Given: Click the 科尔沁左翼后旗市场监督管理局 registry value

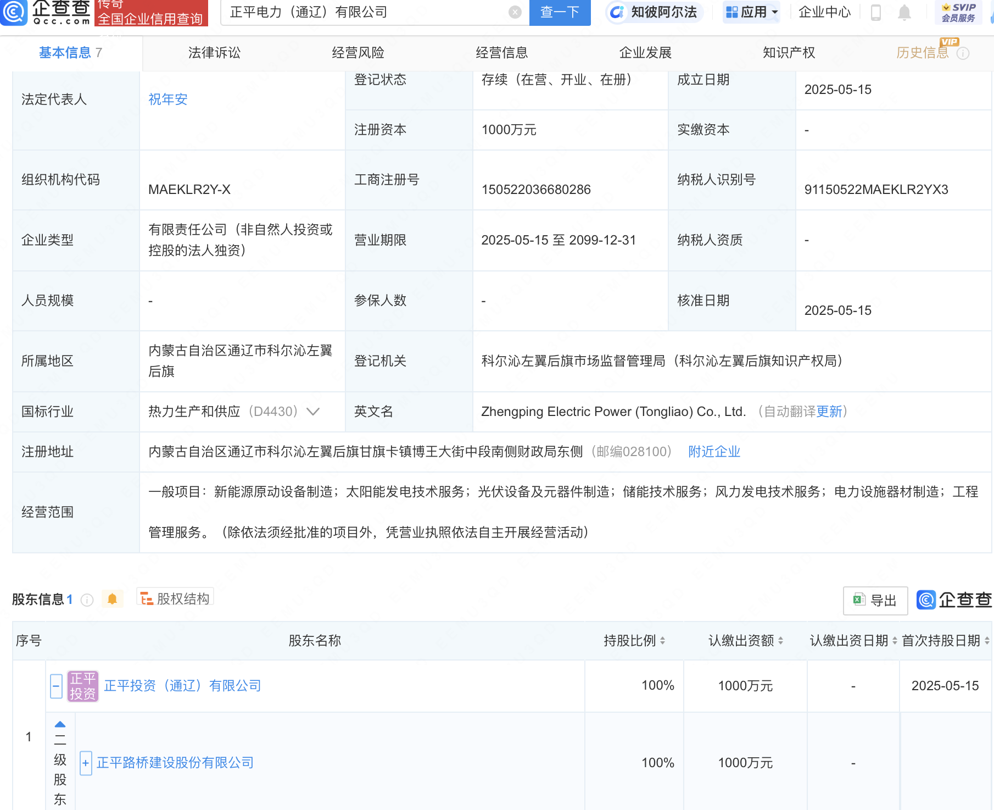Looking at the screenshot, I should (662, 361).
